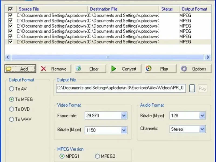Choose the MPEG1 version option
Image resolution: width=216 pixels, height=162 pixels.
(62, 156)
